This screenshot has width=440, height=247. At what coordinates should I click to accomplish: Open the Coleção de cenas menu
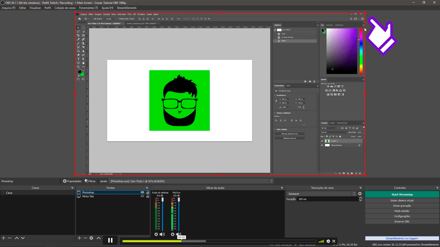click(x=65, y=8)
